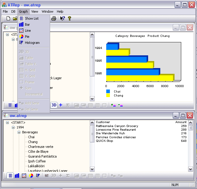The height and width of the screenshot is (189, 197).
Task: Click down arrow of customer list scrollbar
Action: coord(190,169)
